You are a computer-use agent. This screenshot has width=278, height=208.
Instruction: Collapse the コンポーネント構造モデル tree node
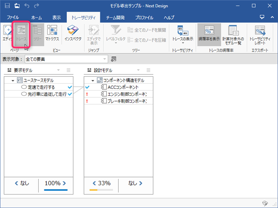tap(93, 80)
